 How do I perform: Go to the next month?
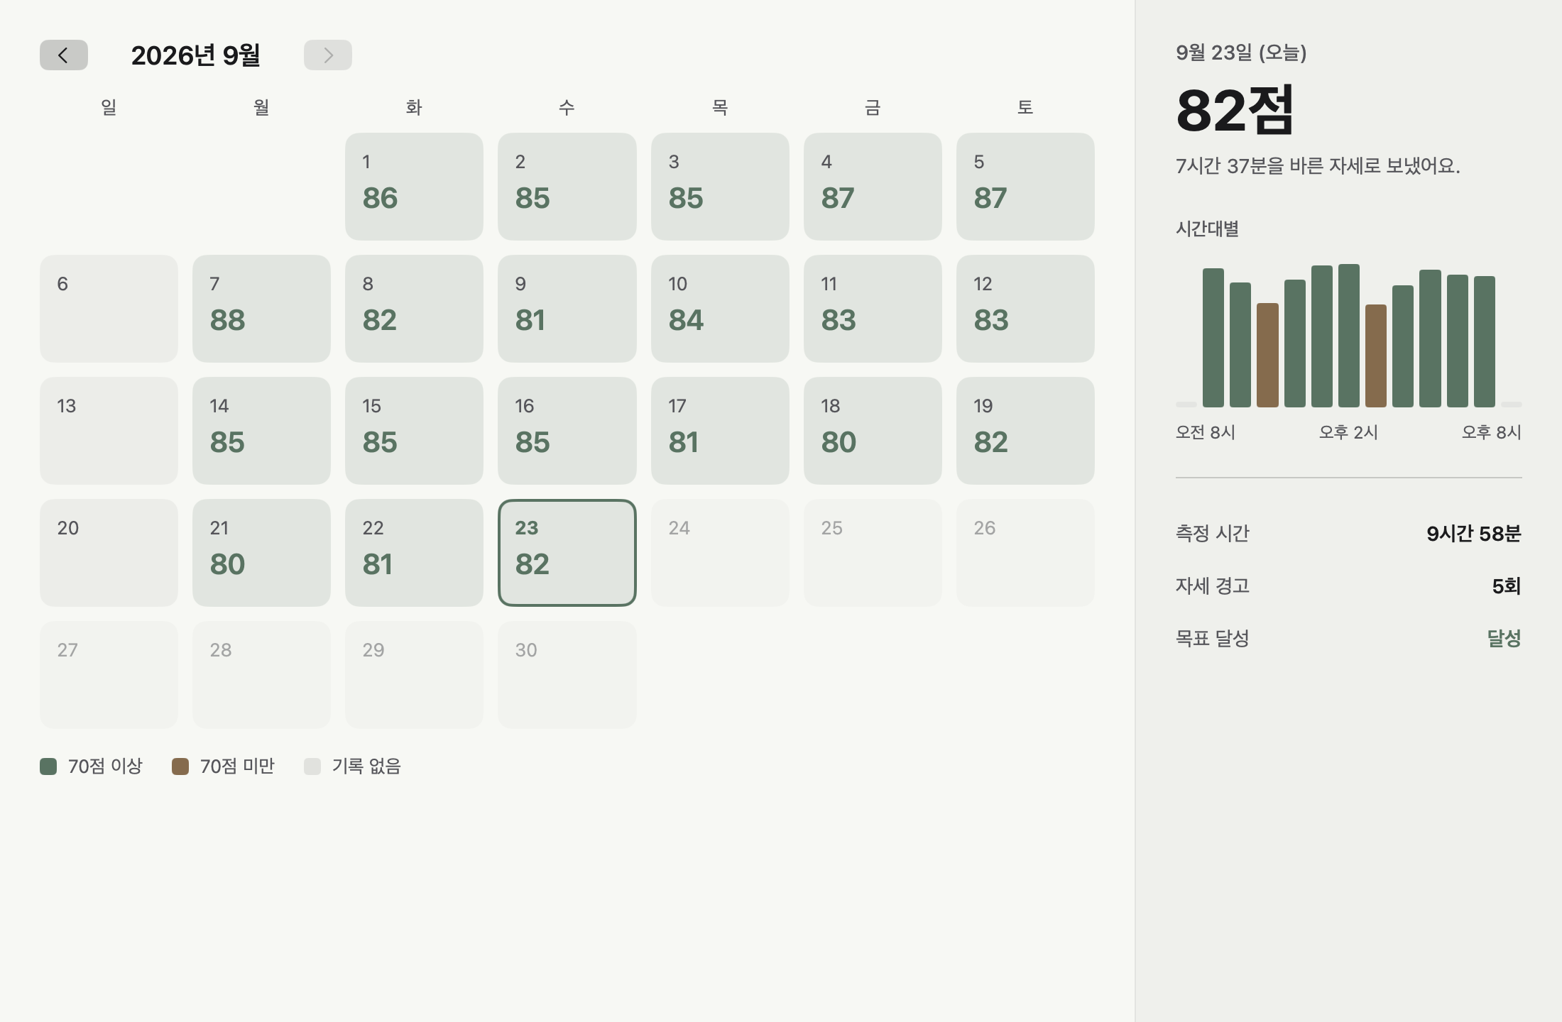click(328, 55)
